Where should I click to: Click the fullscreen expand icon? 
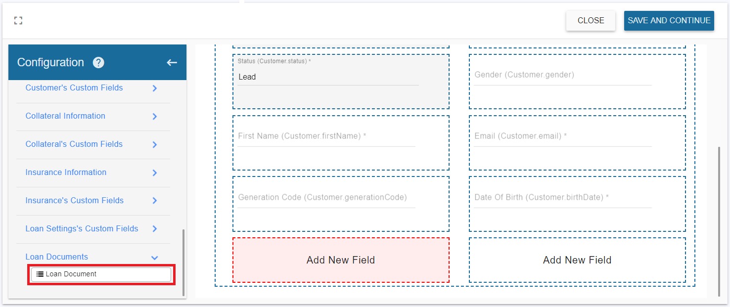click(x=18, y=20)
